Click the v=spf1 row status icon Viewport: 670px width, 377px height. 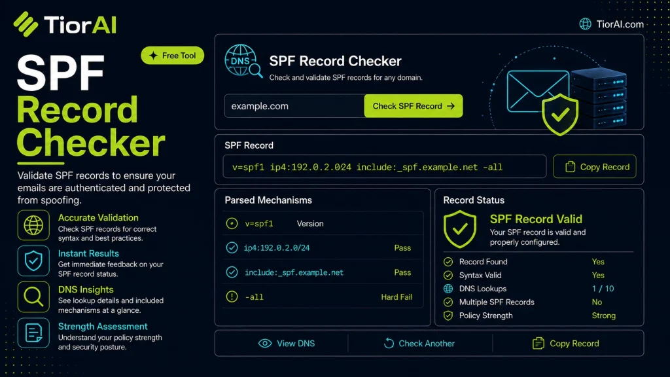(232, 223)
